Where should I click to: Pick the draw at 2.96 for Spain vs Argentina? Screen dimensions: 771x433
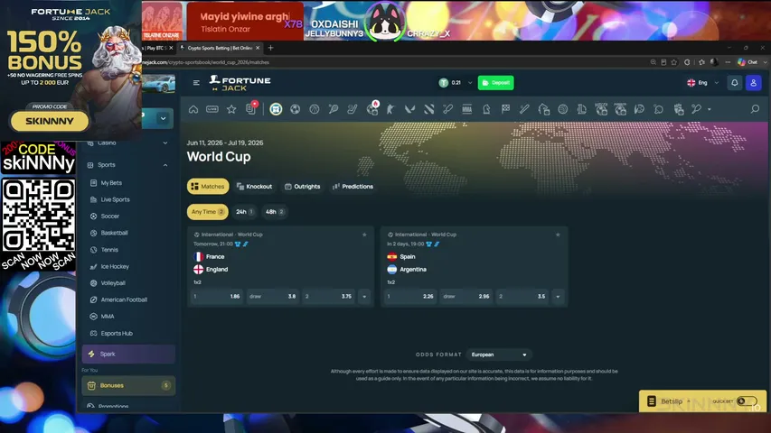[466, 297]
